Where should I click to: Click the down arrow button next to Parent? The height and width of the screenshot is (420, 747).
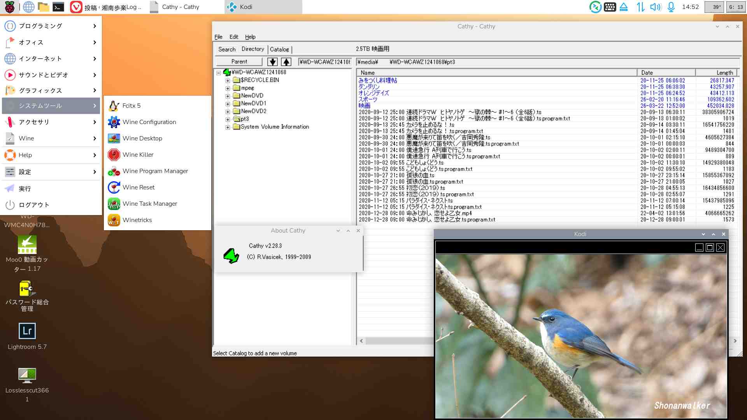(x=272, y=62)
